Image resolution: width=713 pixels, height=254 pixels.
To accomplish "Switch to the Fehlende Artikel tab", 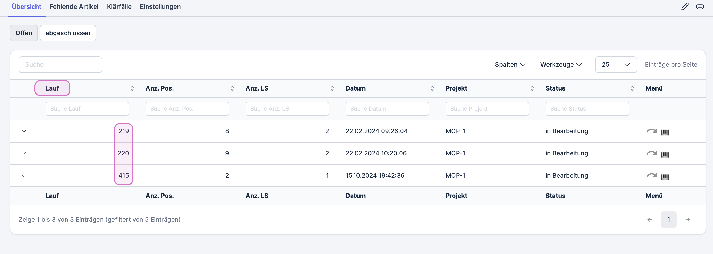I will (x=74, y=7).
